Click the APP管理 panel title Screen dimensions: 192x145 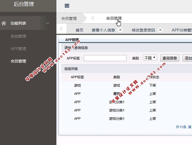click(72, 40)
